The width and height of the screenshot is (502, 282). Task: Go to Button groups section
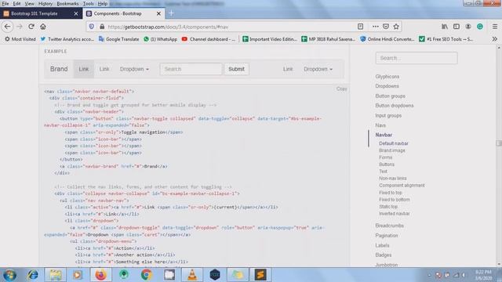[390, 96]
